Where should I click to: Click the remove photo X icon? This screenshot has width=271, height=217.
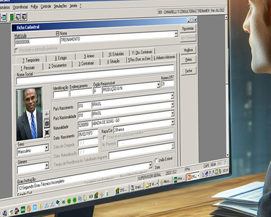coord(47,133)
